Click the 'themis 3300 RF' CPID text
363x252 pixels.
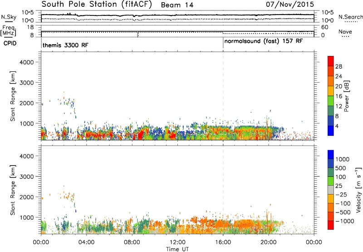[x=65, y=45]
